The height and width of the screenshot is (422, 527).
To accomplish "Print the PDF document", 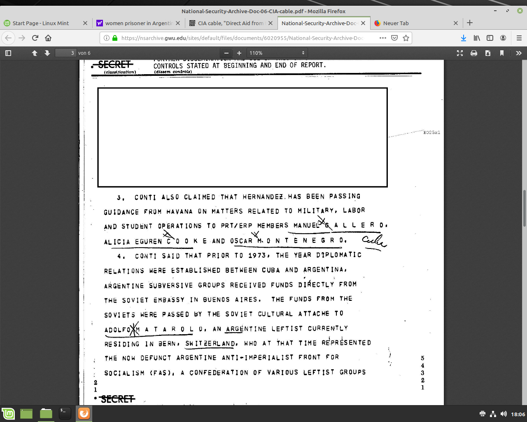I will 474,53.
